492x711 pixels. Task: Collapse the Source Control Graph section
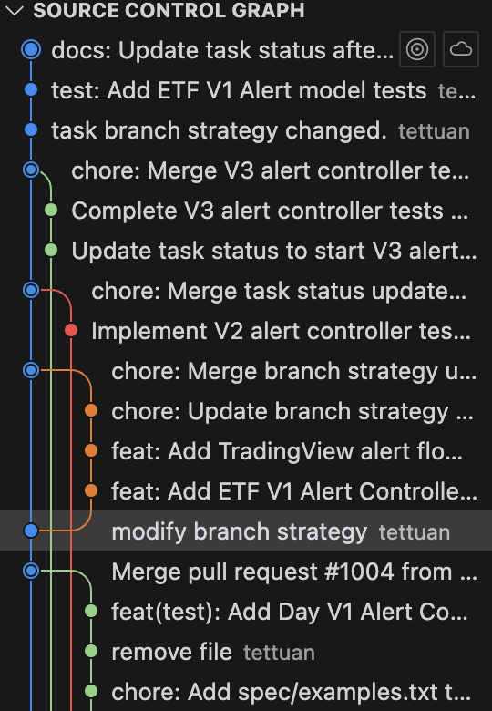point(15,10)
